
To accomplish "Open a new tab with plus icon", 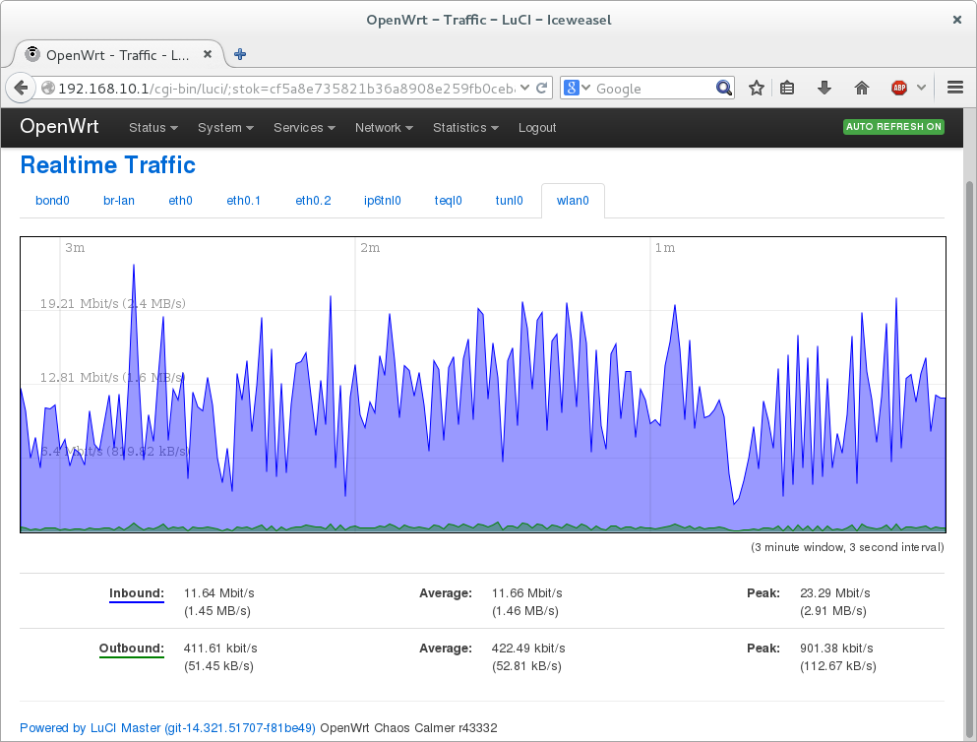I will click(240, 54).
